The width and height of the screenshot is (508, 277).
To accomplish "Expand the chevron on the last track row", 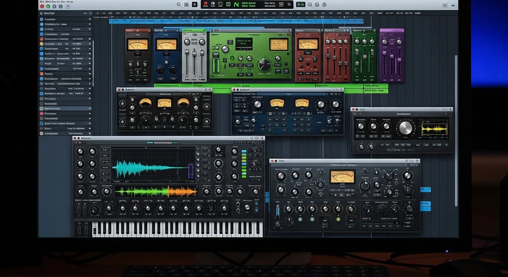I will [x=89, y=133].
